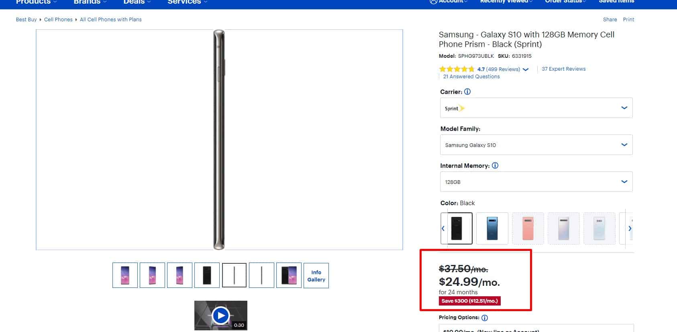Select the Blue color swatch
Image resolution: width=677 pixels, height=332 pixels.
tap(492, 228)
